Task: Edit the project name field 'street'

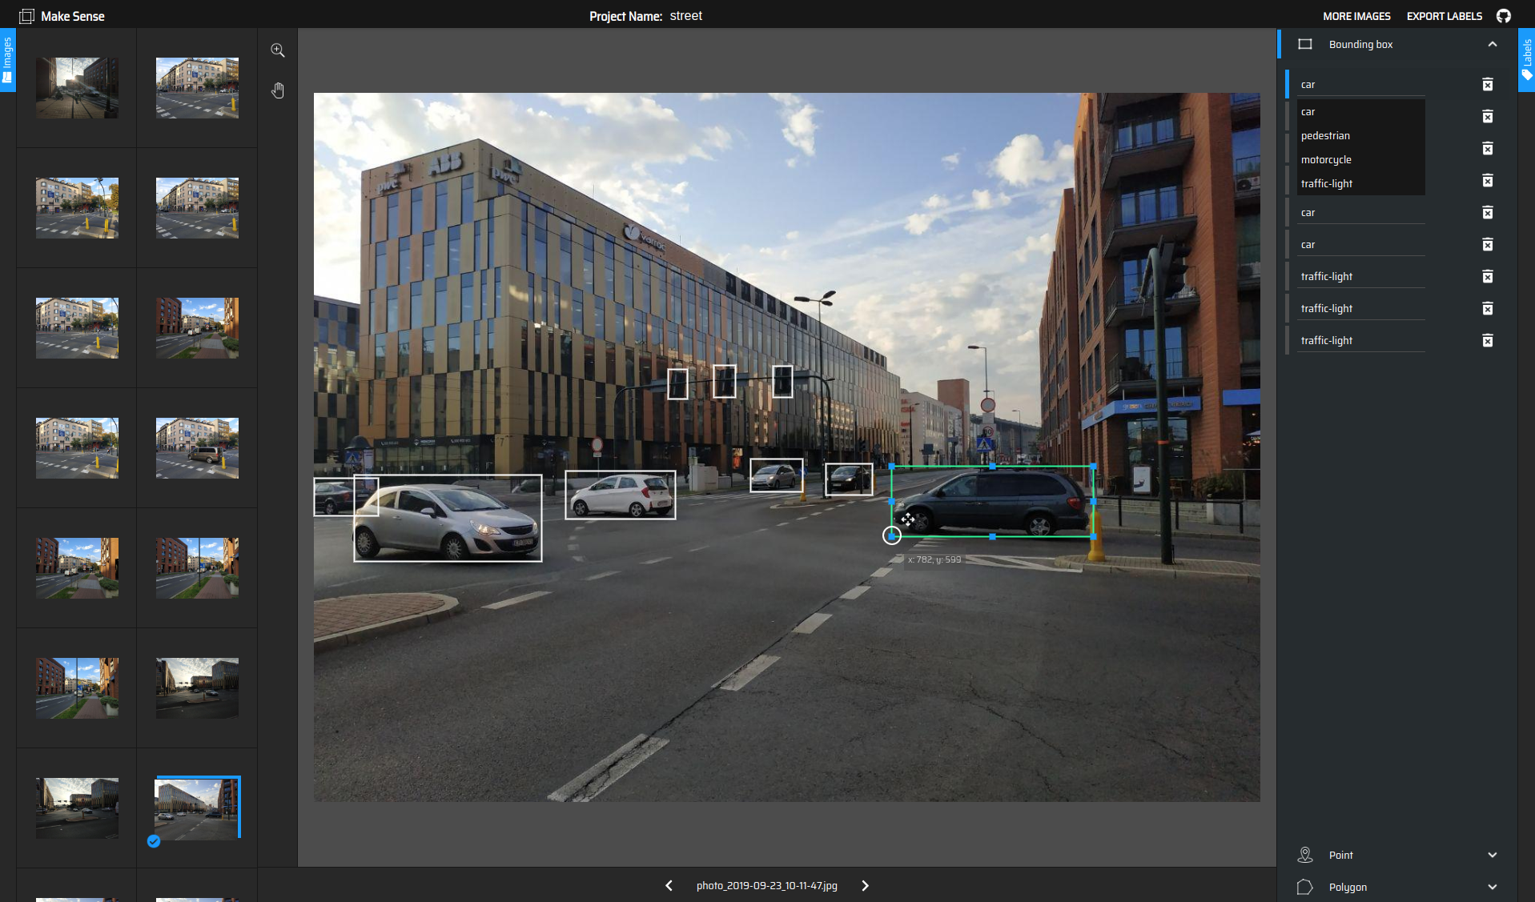Action: pos(686,16)
